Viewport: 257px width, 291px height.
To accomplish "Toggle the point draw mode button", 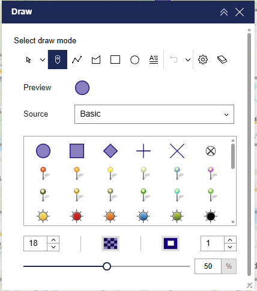I will [58, 60].
